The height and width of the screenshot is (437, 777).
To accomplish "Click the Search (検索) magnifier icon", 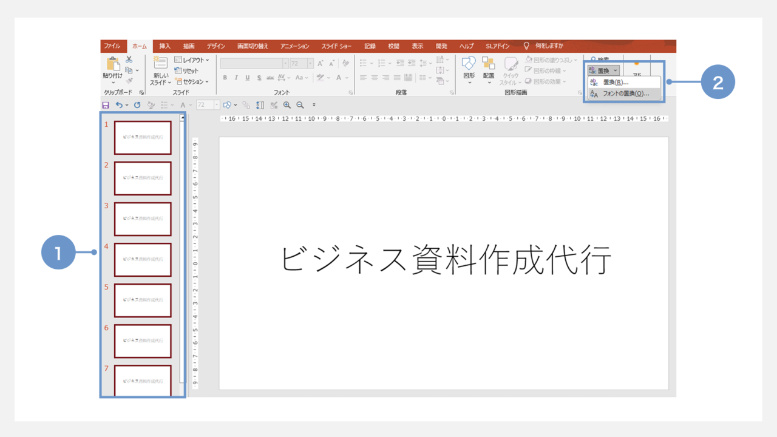I will pyautogui.click(x=593, y=59).
